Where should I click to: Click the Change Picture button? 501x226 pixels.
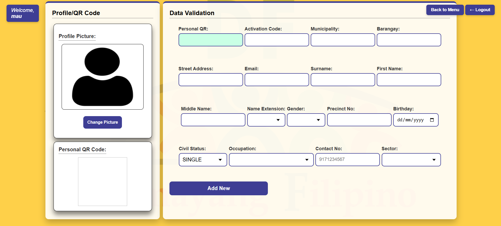[x=103, y=122]
